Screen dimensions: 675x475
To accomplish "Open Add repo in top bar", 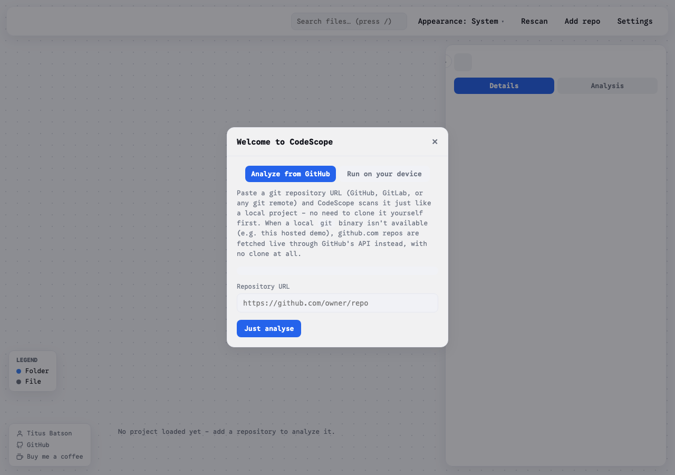I will (x=582, y=22).
